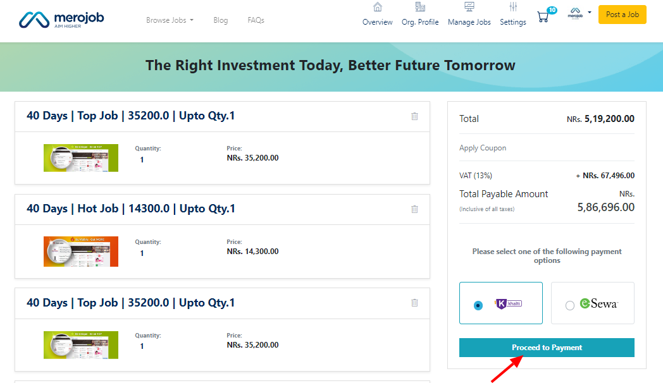Click the Hot Job banner thumbnail
This screenshot has width=663, height=383.
(x=81, y=251)
